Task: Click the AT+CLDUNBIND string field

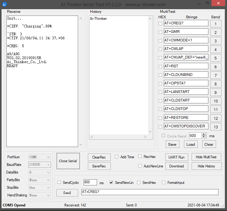Action: 186,74
